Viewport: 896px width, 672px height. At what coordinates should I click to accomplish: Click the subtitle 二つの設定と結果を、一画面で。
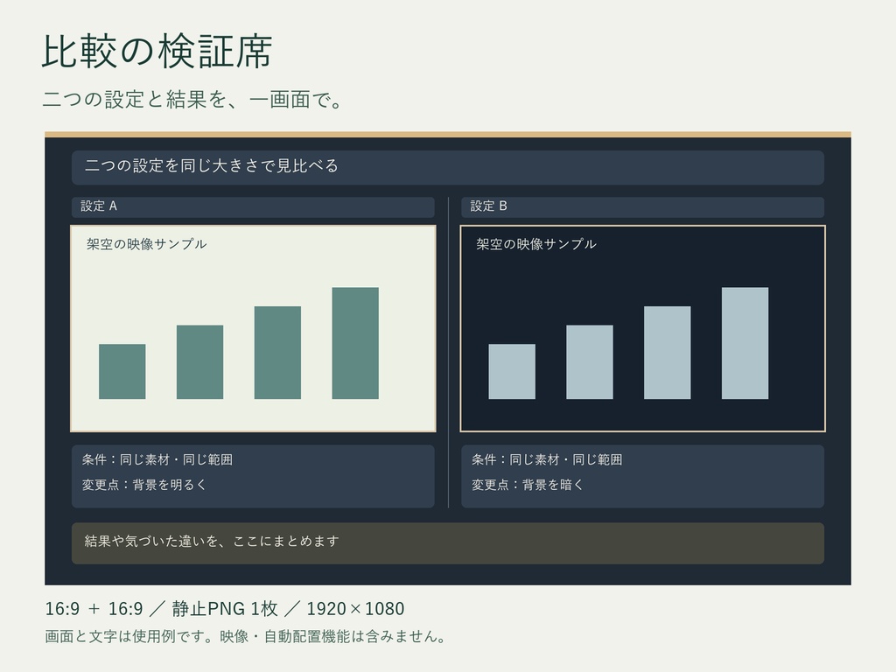(x=192, y=100)
